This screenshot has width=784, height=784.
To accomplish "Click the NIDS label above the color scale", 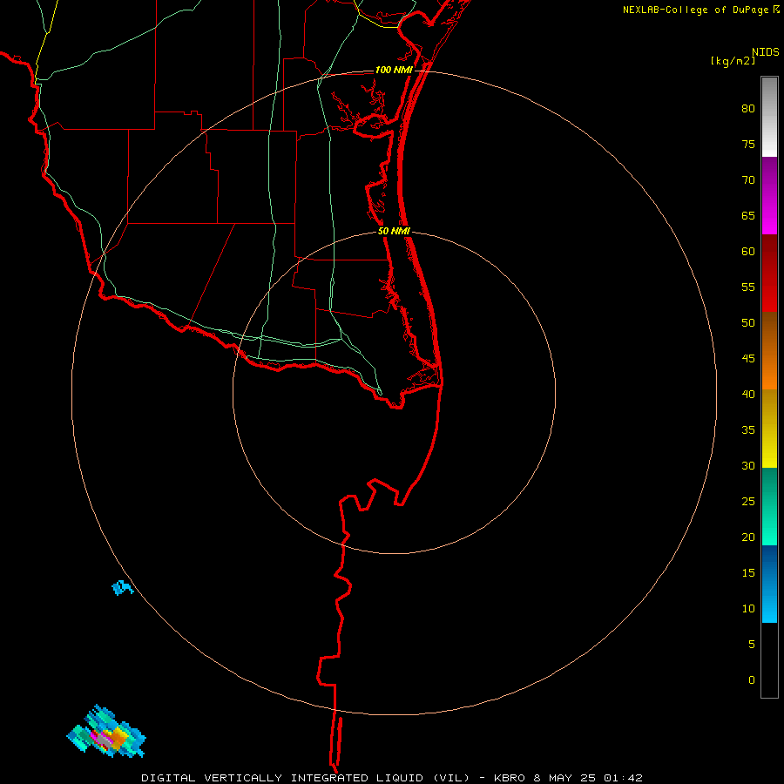I will [x=766, y=52].
